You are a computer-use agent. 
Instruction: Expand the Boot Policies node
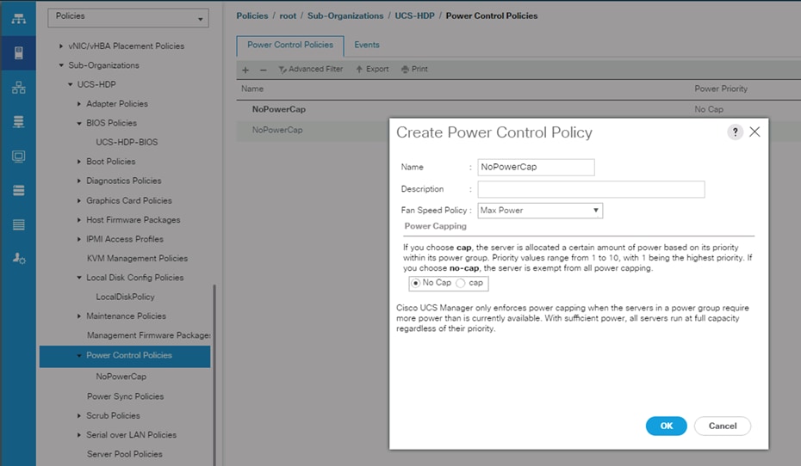click(79, 161)
